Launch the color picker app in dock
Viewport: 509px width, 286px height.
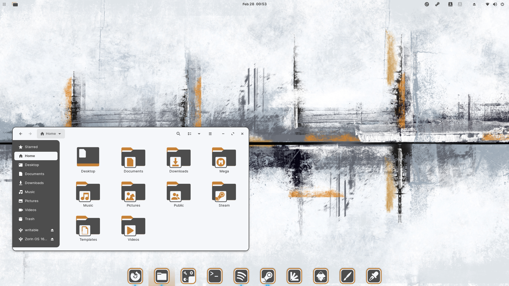374,276
